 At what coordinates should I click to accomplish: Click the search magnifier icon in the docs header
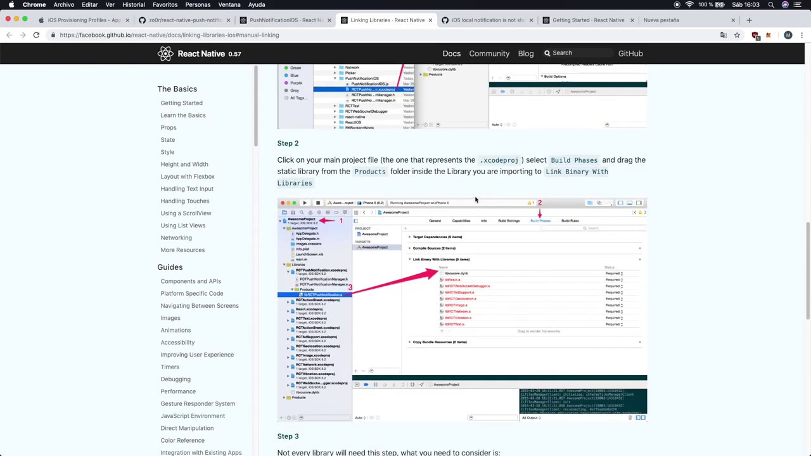pos(547,53)
